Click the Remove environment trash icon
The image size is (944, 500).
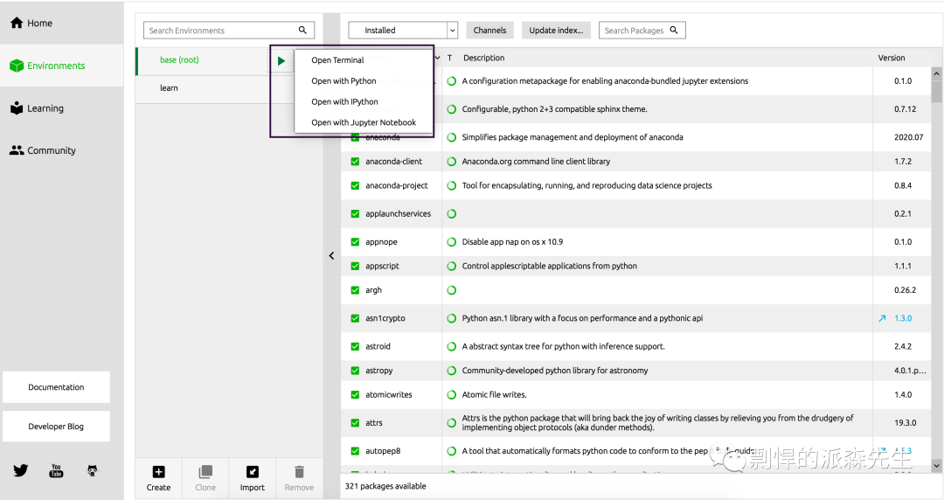tap(299, 472)
